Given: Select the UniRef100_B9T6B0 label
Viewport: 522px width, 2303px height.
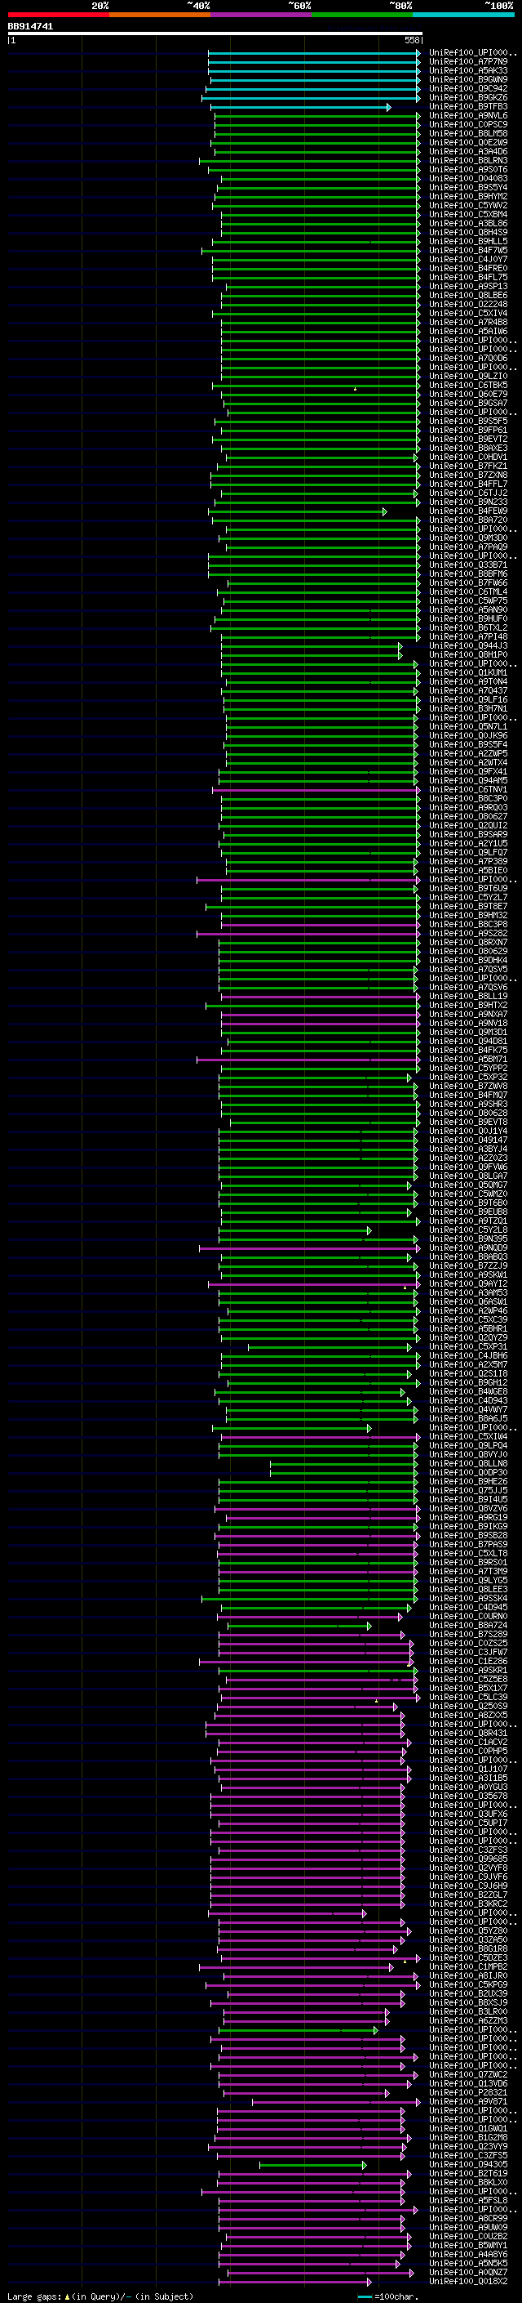Looking at the screenshot, I should click(x=468, y=1203).
